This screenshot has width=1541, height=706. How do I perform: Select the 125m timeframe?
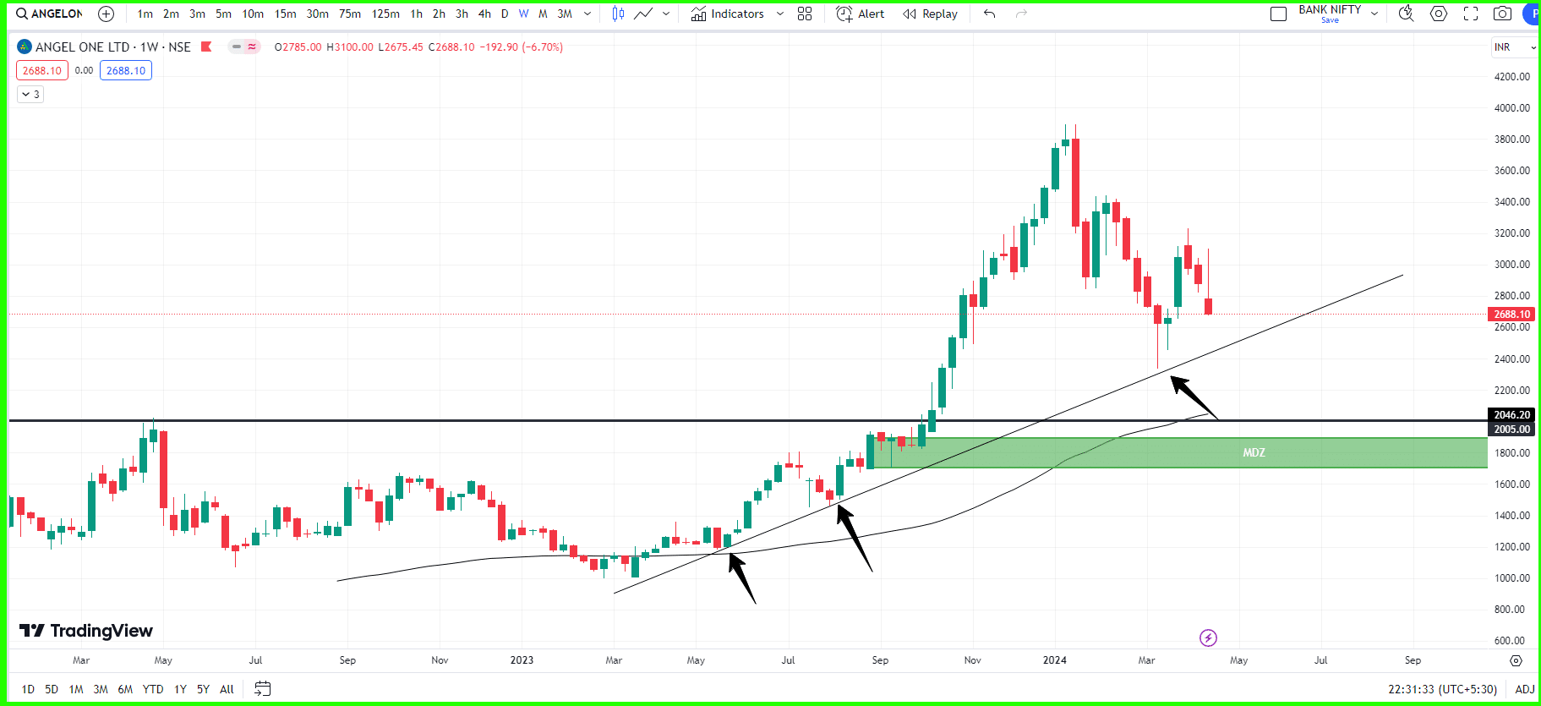coord(385,14)
